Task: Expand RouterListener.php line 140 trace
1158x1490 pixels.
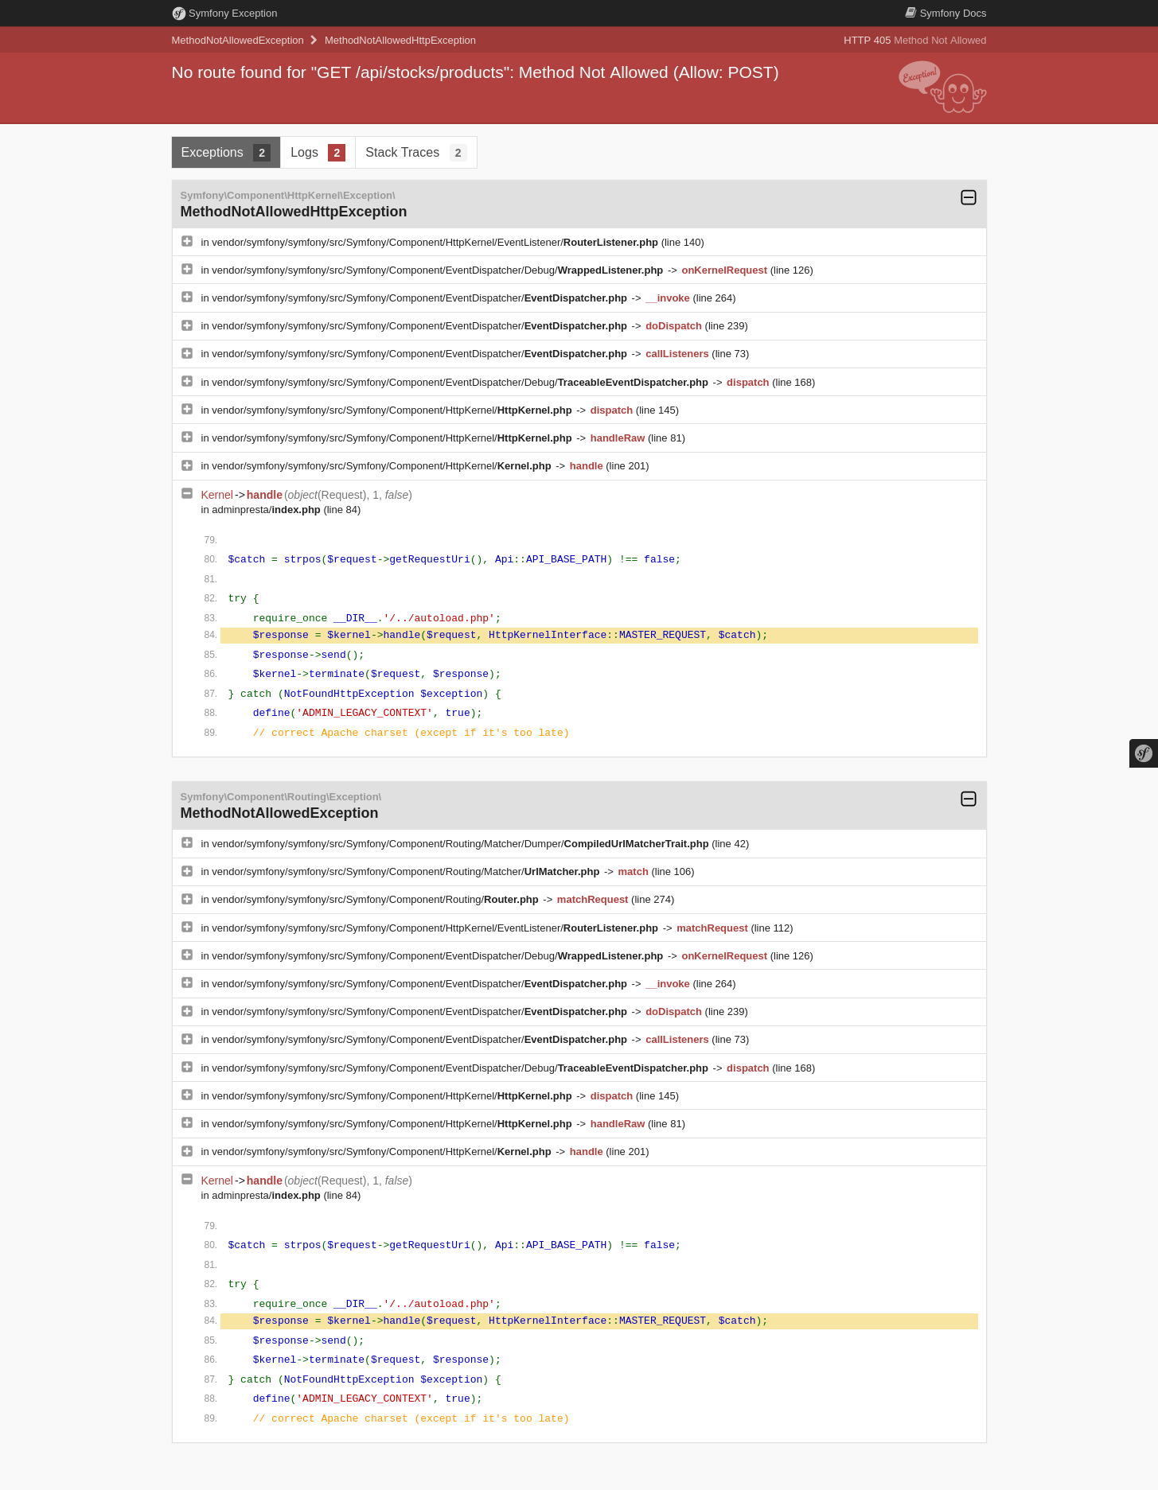Action: (x=187, y=241)
